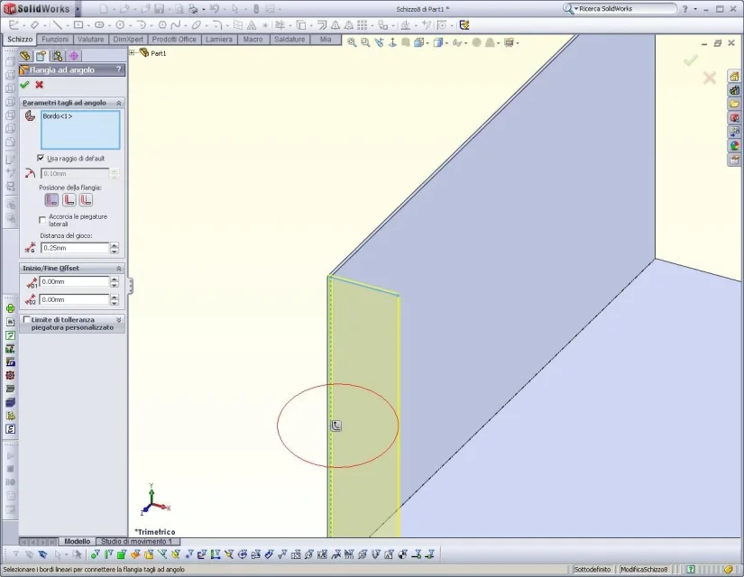744x577 pixels.
Task: Open the SolidWorks Resources home icon in task pane
Action: click(x=734, y=77)
